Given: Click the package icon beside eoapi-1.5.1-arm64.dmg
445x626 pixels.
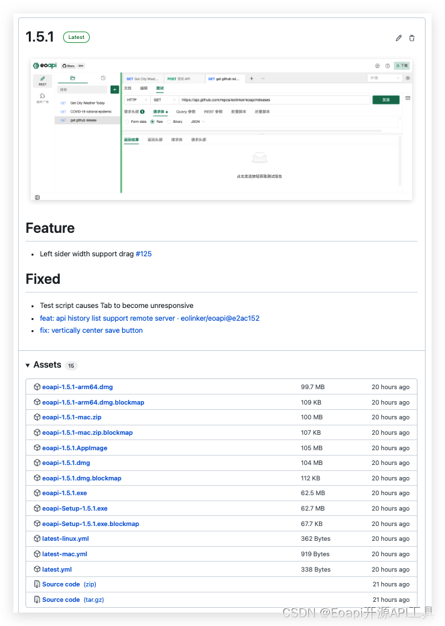Looking at the screenshot, I should [x=37, y=386].
